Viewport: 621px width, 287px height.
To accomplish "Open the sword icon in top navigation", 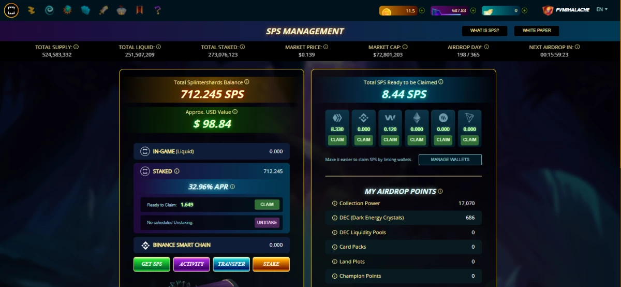I will coord(103,10).
